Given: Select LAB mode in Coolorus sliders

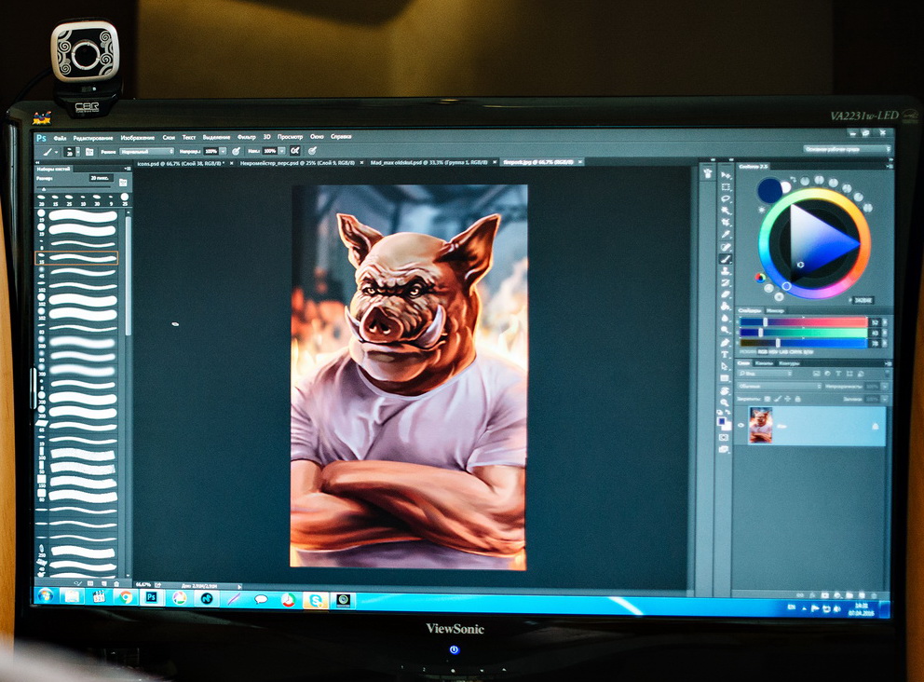Looking at the screenshot, I should pyautogui.click(x=783, y=352).
